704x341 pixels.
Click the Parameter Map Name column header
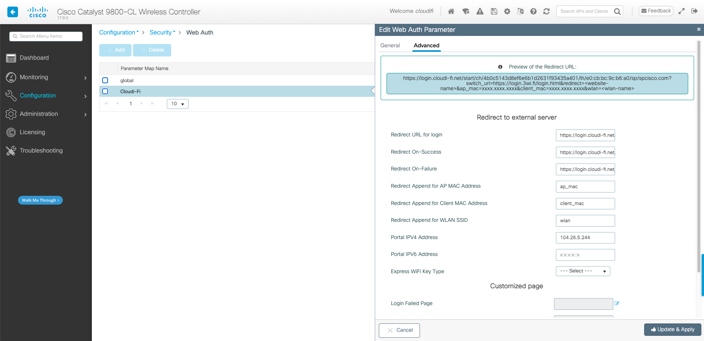[x=144, y=69]
